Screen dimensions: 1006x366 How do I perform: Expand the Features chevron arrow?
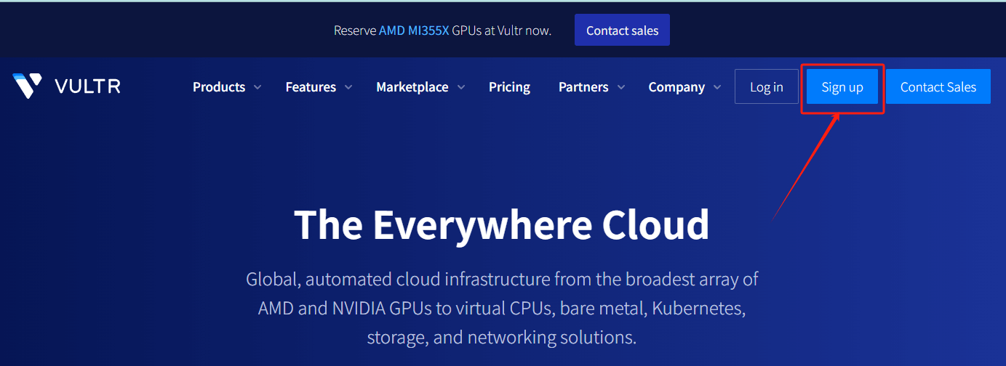348,87
